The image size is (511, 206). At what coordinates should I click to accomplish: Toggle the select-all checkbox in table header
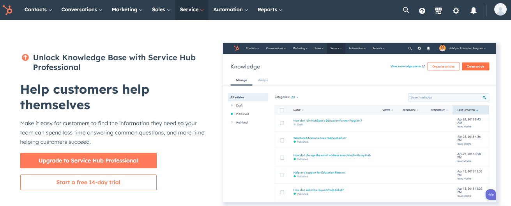[282, 110]
